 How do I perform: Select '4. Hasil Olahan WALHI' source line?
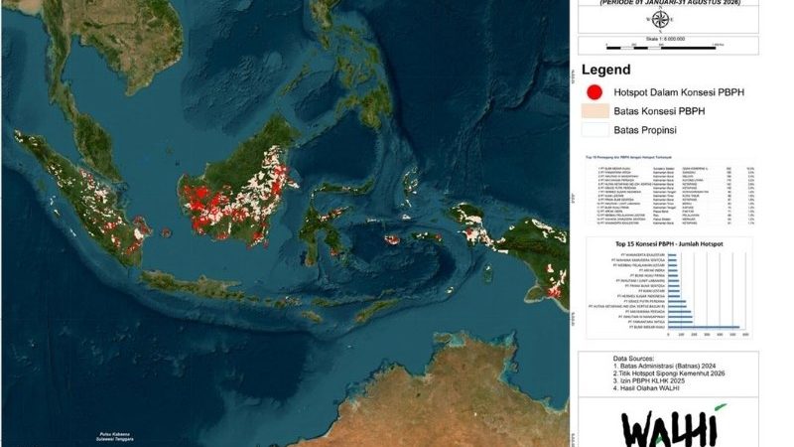[646, 388]
